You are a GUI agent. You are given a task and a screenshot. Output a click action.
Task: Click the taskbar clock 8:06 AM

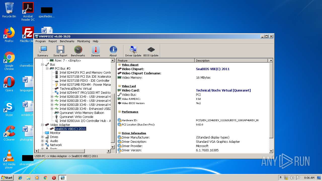point(309,178)
